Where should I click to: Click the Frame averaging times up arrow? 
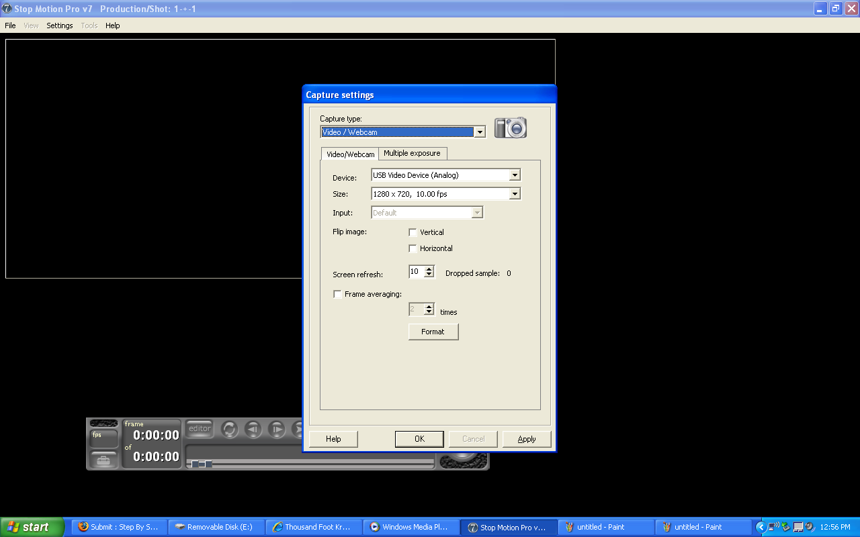429,306
